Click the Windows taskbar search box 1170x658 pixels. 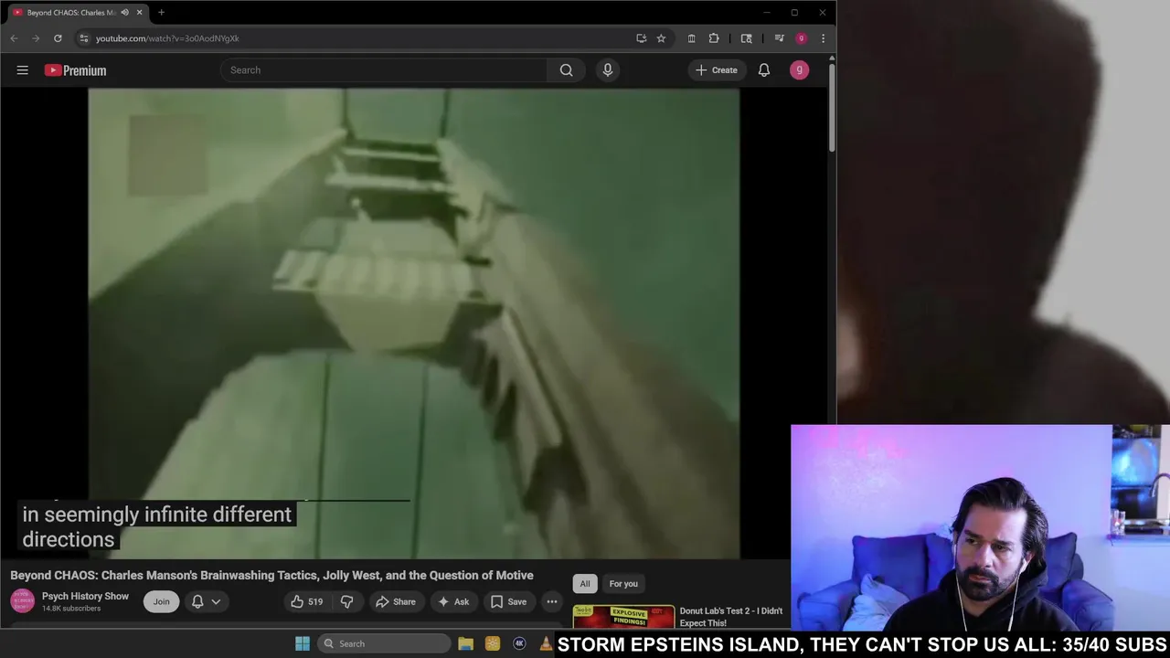point(385,643)
